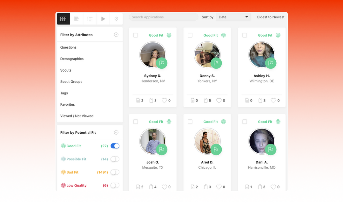Select the Scout Groups filter
This screenshot has height=203, width=343.
tap(71, 81)
